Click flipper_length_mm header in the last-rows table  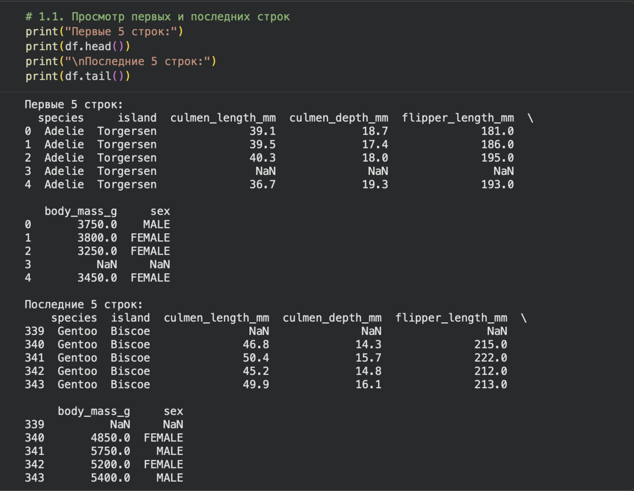[451, 318]
